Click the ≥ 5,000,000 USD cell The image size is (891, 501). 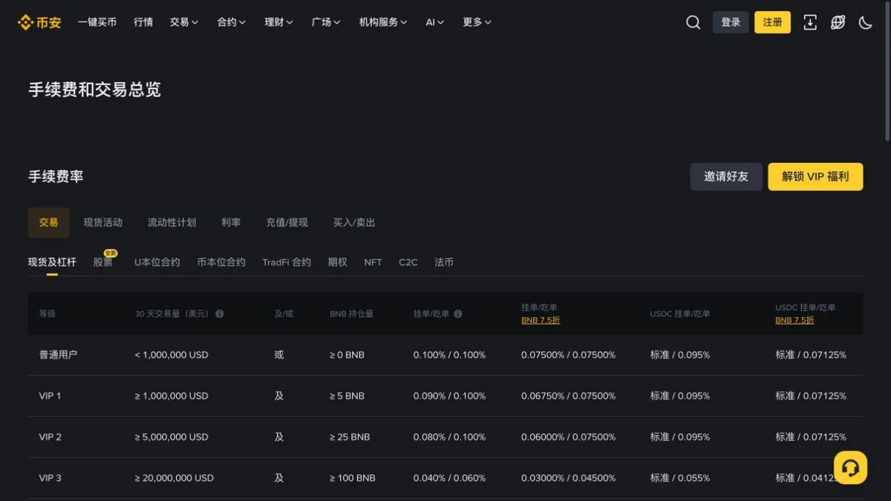click(x=172, y=437)
